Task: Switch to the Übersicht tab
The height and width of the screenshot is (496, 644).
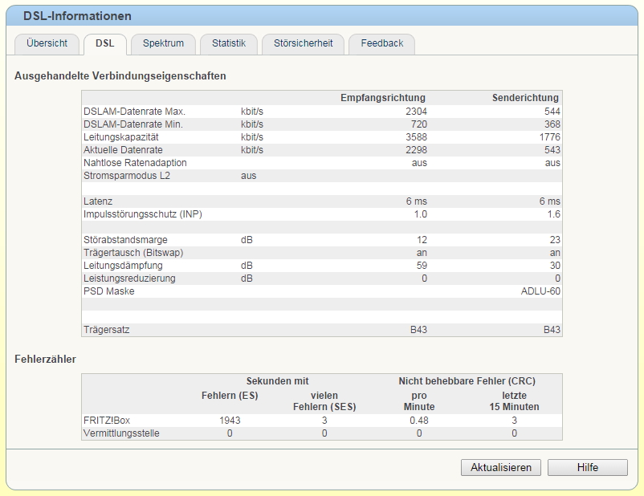Action: pos(47,43)
